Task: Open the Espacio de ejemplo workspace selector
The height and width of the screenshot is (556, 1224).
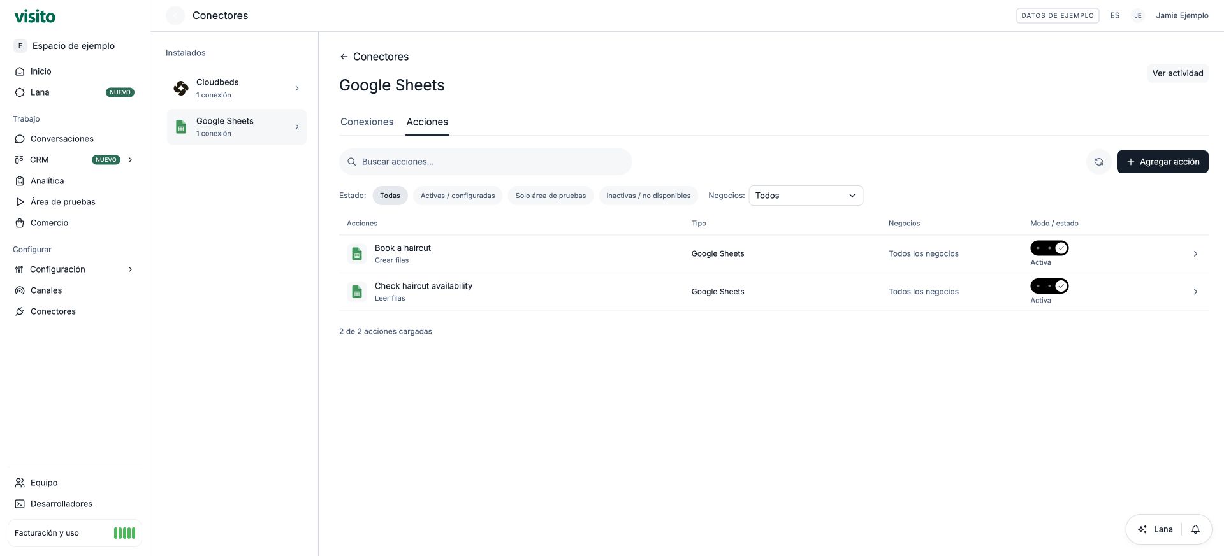Action: tap(75, 46)
